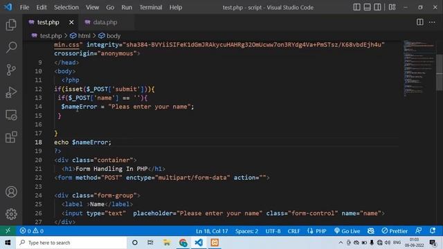
Task: Close the test.php editor tab
Action: tap(71, 22)
